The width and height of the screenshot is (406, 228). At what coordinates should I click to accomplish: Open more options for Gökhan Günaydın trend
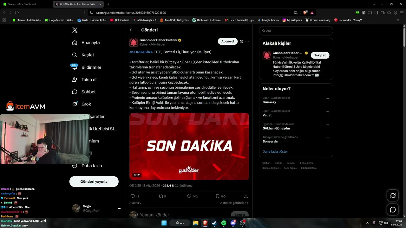327,125
